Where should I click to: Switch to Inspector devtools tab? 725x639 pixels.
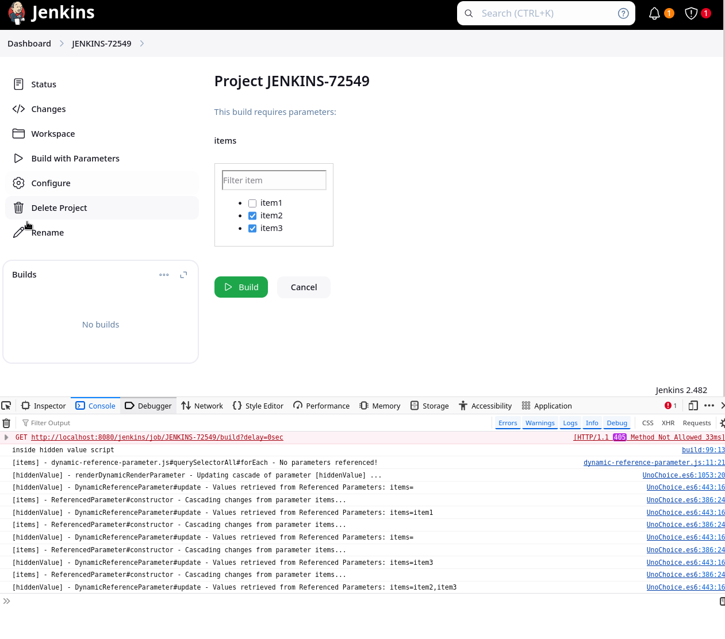point(44,406)
